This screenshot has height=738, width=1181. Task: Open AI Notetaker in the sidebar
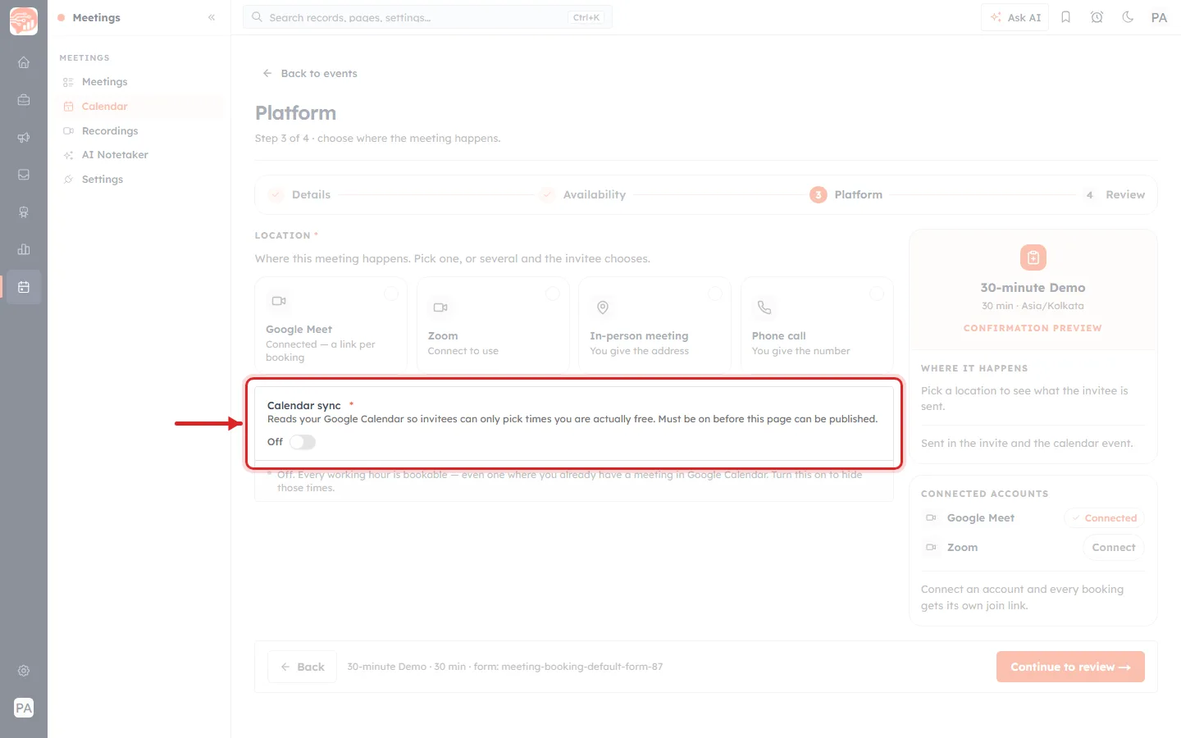(139, 155)
